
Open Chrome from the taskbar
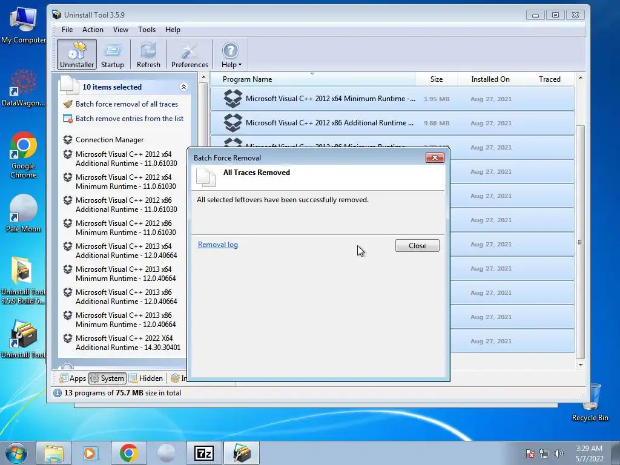tap(128, 453)
